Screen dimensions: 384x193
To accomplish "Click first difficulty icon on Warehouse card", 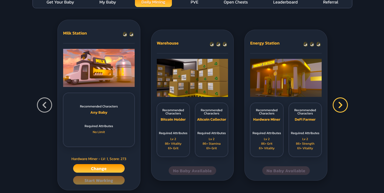I will coord(212,44).
